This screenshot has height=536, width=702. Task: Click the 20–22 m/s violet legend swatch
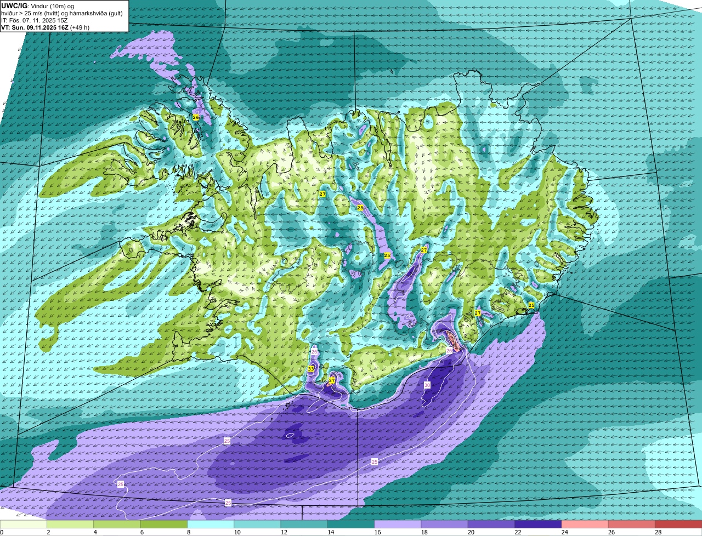[491, 524]
